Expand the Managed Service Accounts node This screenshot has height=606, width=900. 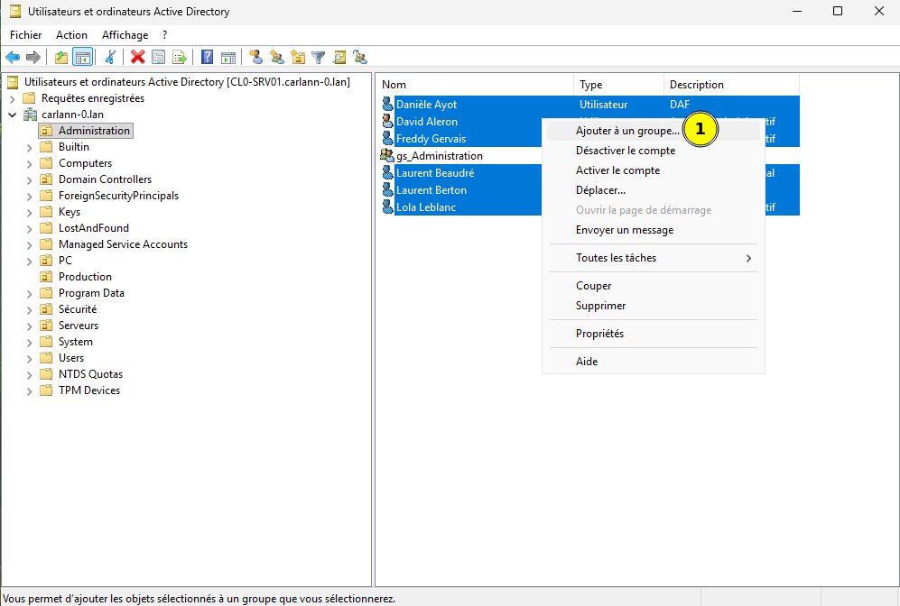click(x=29, y=244)
